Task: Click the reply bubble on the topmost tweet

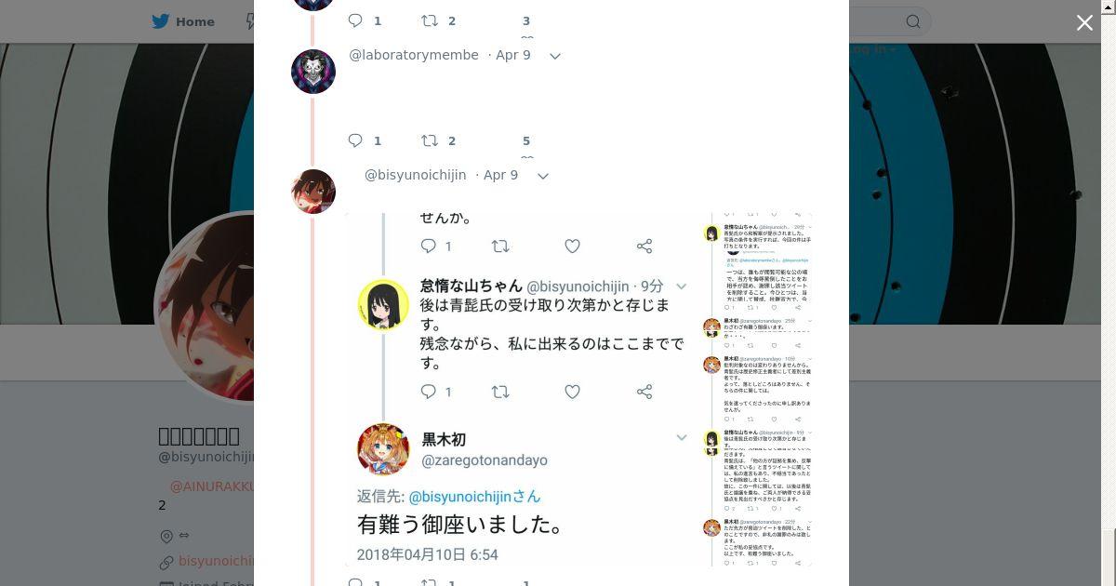Action: coord(355,20)
